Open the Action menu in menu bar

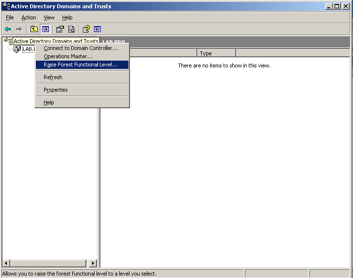(x=29, y=17)
